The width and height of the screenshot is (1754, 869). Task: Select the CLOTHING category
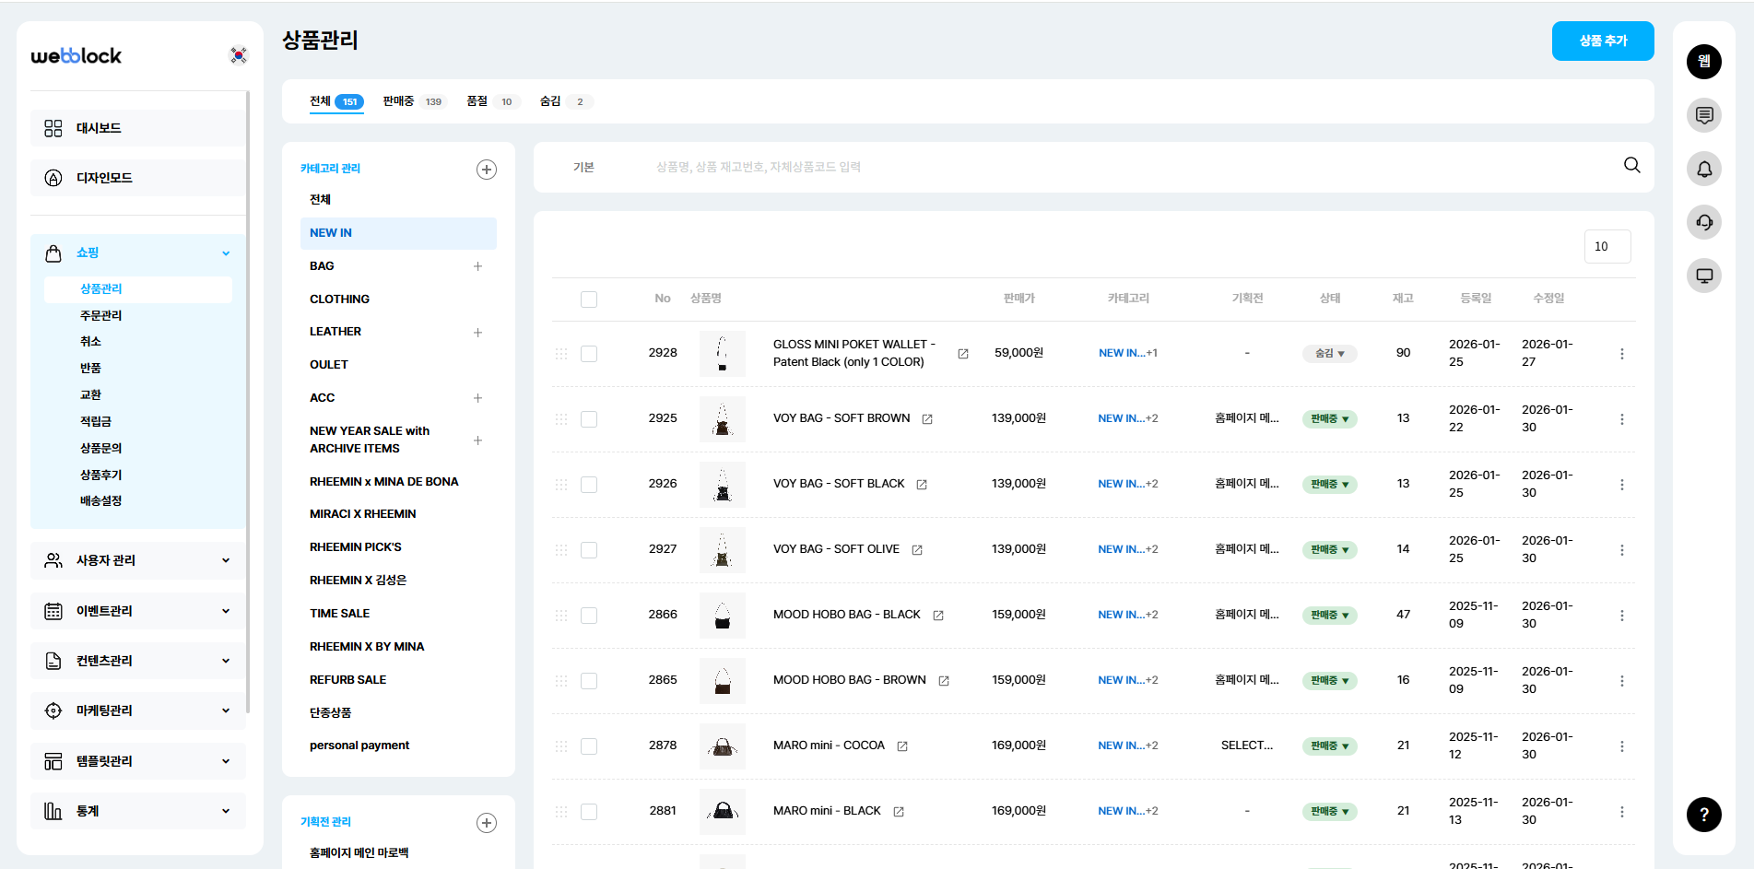tap(339, 299)
